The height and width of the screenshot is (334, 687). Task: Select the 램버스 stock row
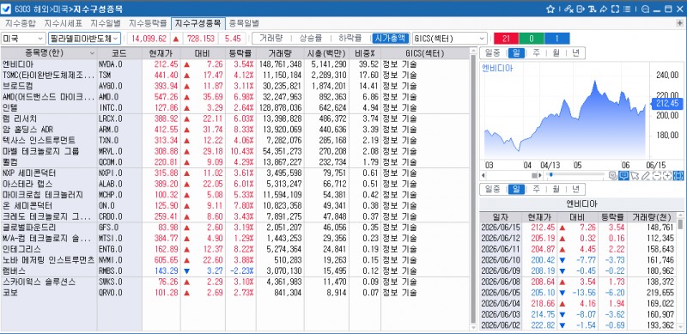[234, 270]
